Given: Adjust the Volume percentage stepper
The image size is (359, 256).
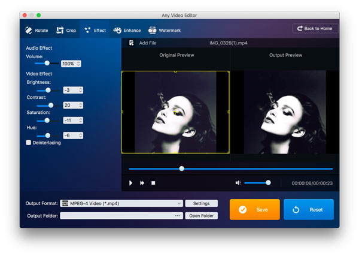Looking at the screenshot, I should click(x=79, y=64).
